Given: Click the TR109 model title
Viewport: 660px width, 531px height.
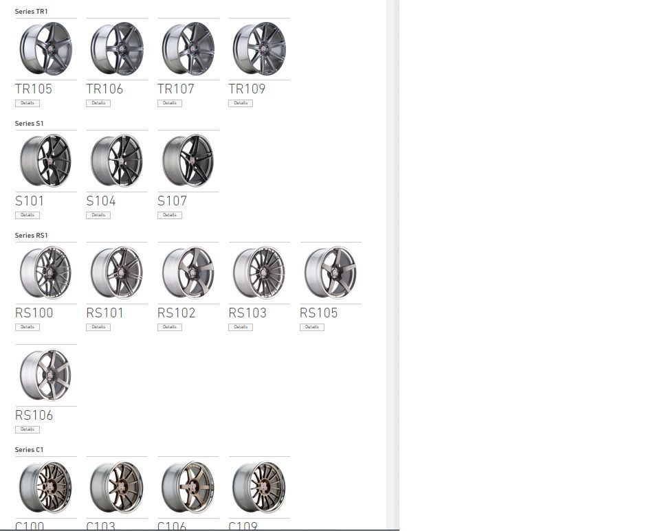Looking at the screenshot, I should pyautogui.click(x=247, y=89).
